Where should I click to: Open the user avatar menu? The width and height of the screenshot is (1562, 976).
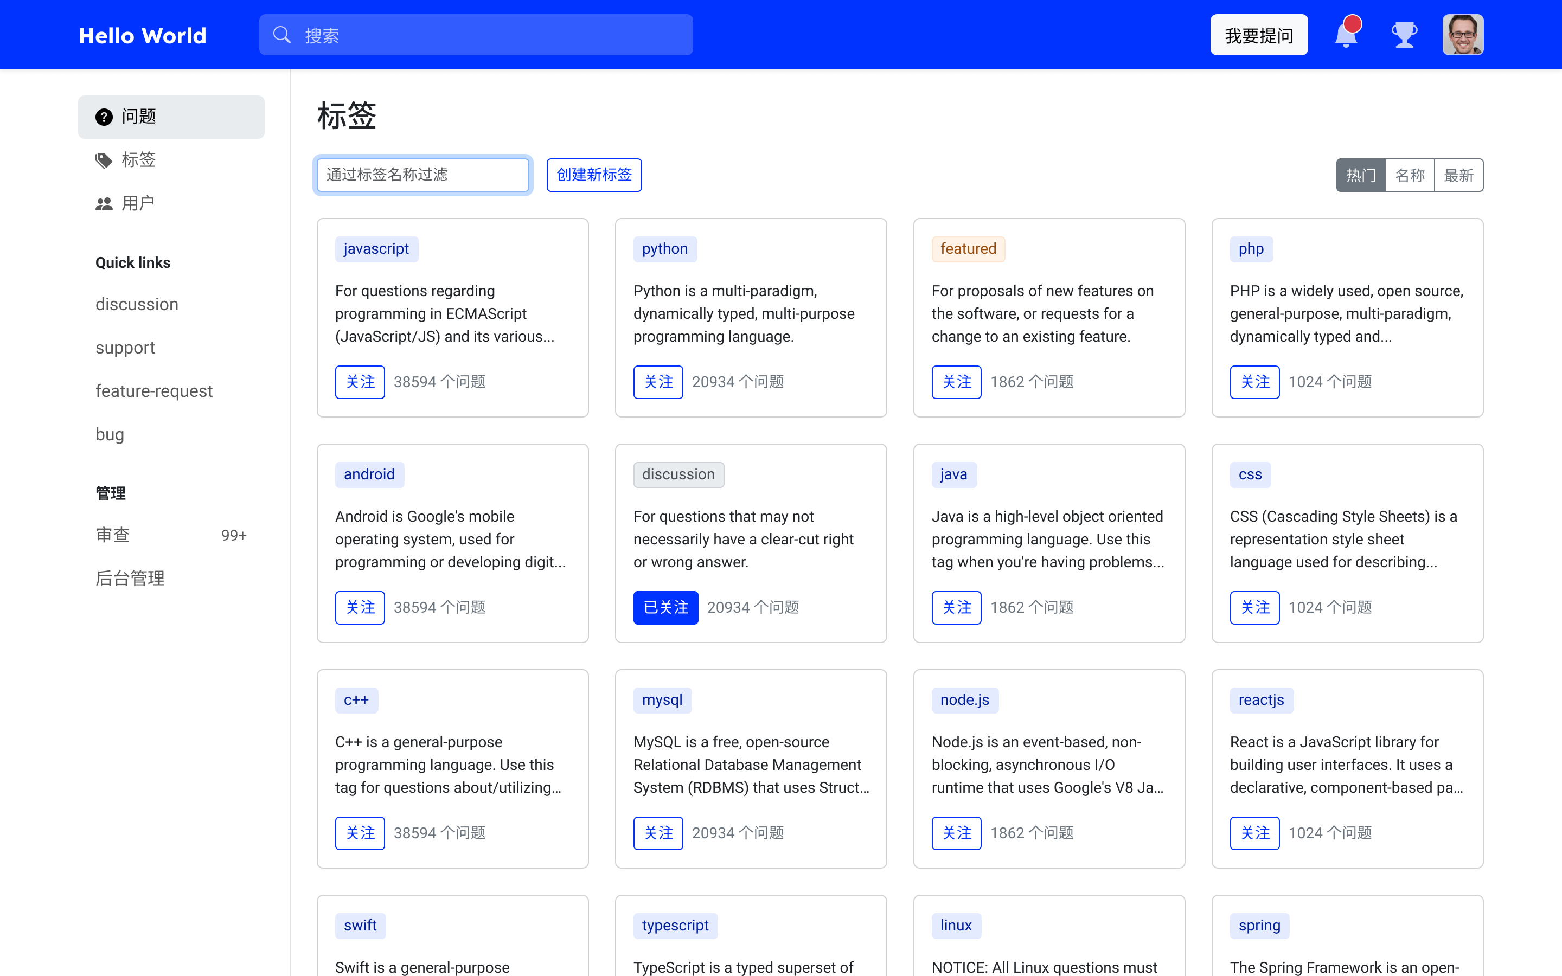coord(1463,35)
